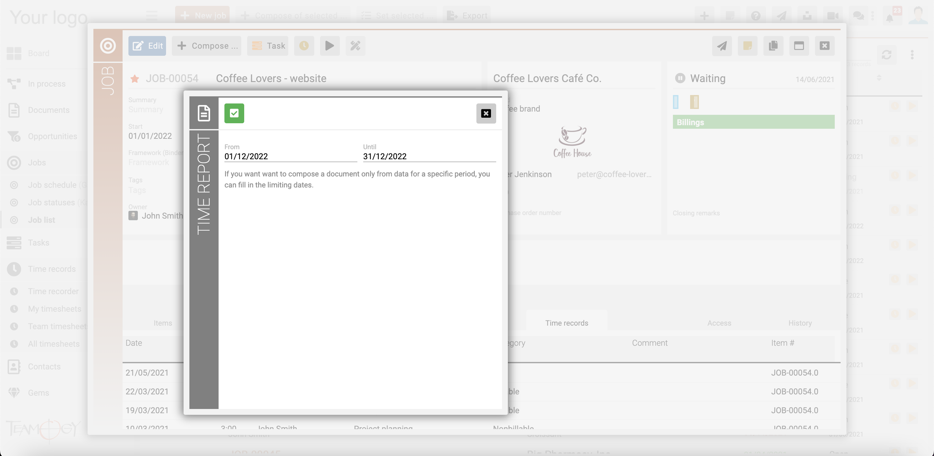Open help with the question mark icon
Screen dimensions: 934x456
(756, 16)
